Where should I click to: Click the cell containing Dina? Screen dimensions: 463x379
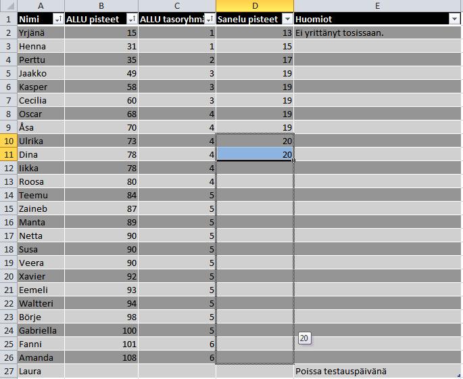41,154
